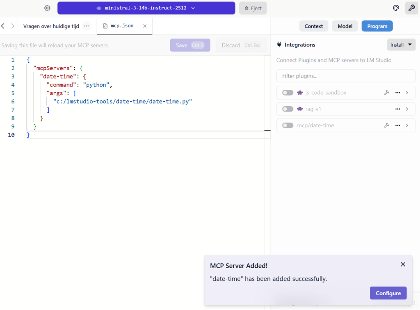
Task: Open settings gear next to model selector
Action: (47, 8)
